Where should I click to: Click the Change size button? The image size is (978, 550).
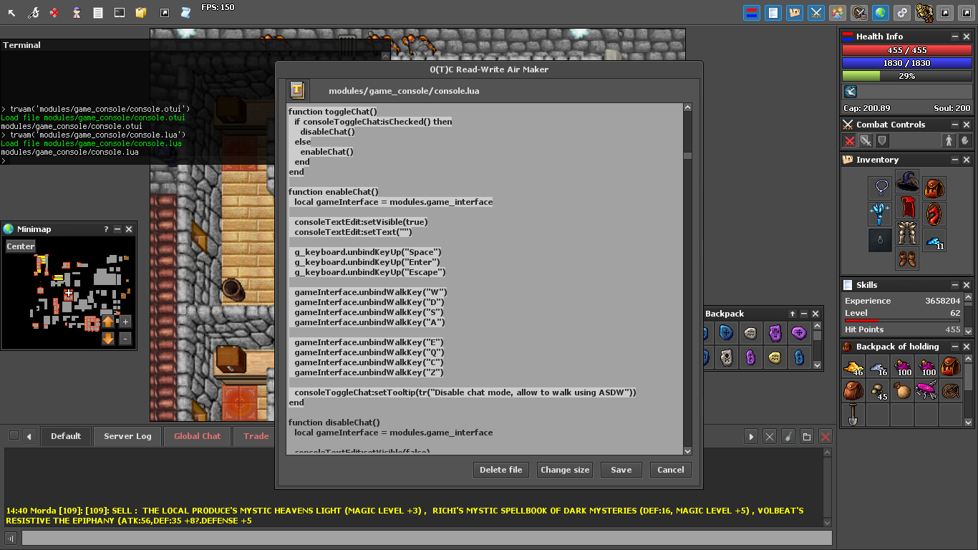pyautogui.click(x=565, y=470)
